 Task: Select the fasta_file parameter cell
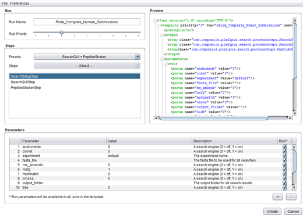[x=64, y=160]
